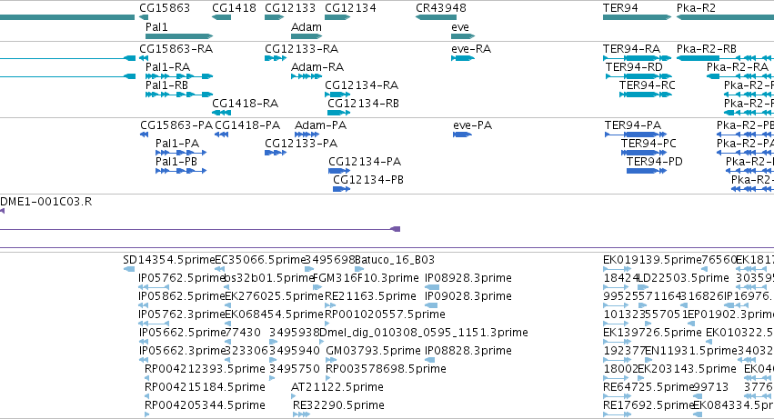Click the CG12134-PA protein label
This screenshot has height=419, width=774.
pos(365,162)
